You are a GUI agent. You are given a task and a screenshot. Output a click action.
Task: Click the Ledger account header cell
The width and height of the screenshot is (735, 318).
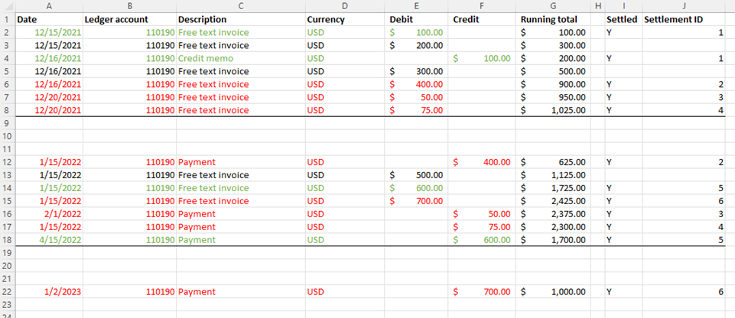click(x=130, y=20)
